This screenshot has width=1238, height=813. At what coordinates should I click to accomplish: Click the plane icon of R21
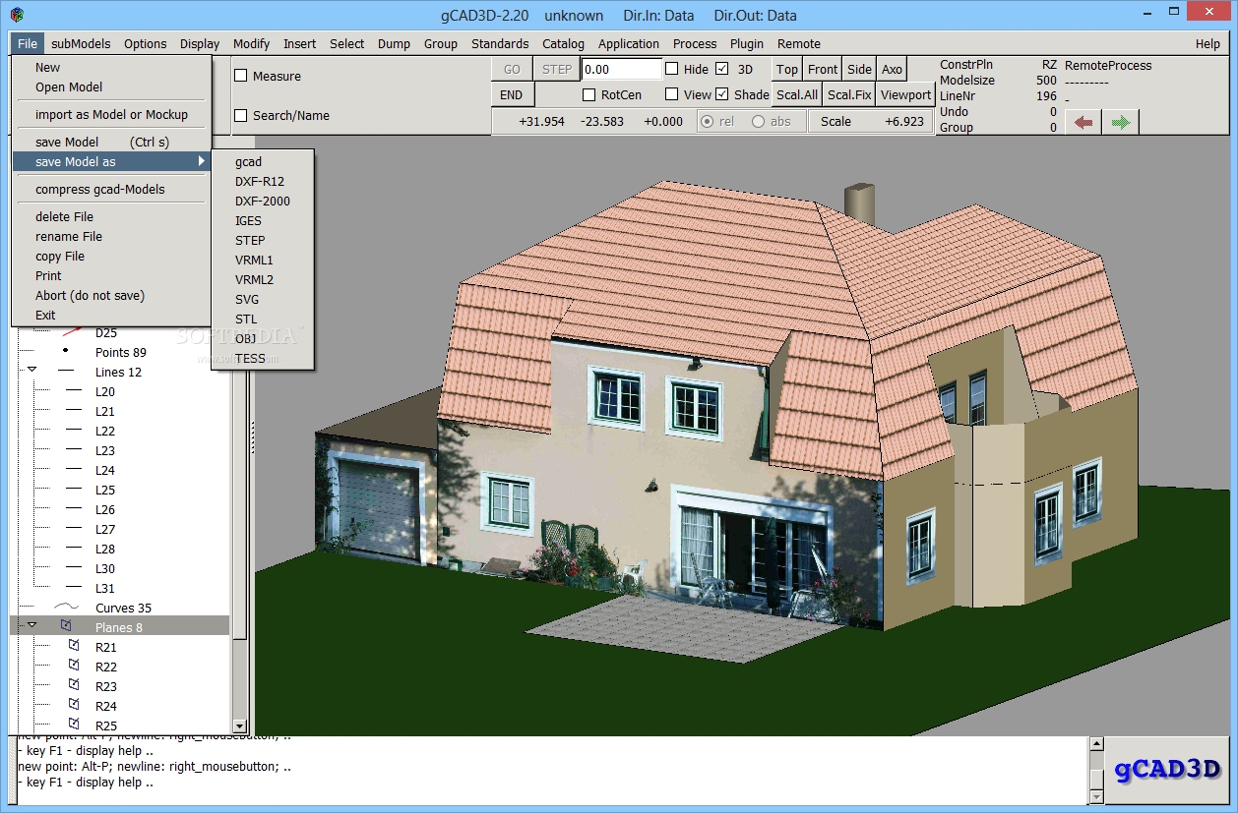74,646
